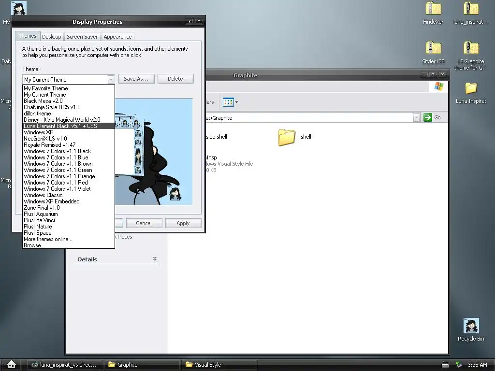Click the green Go arrow in Graphite window
495x371 pixels.
coord(428,117)
